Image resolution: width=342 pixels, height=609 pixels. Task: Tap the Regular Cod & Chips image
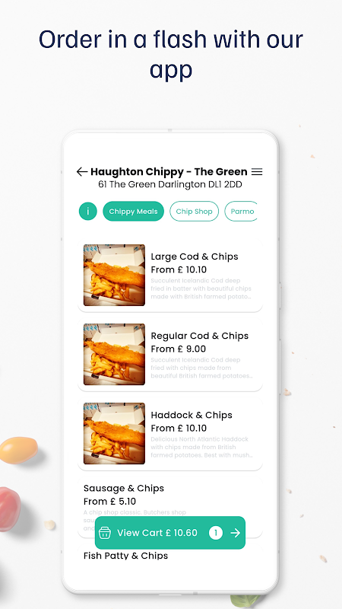click(115, 354)
